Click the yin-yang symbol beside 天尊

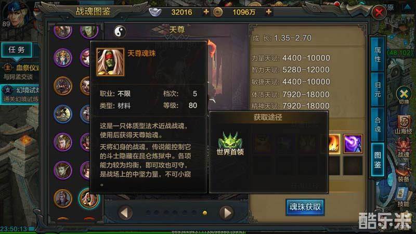point(120,32)
